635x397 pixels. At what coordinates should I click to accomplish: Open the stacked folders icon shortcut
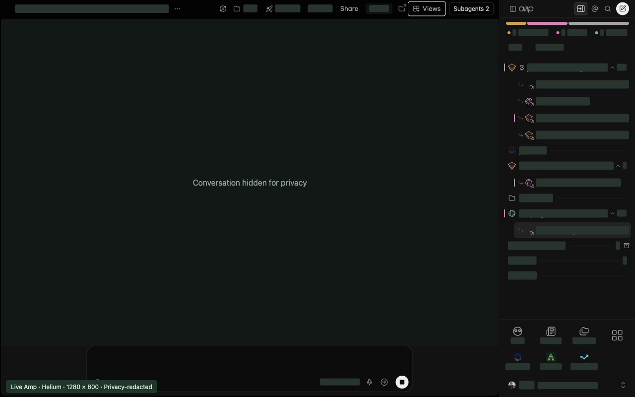click(x=584, y=331)
